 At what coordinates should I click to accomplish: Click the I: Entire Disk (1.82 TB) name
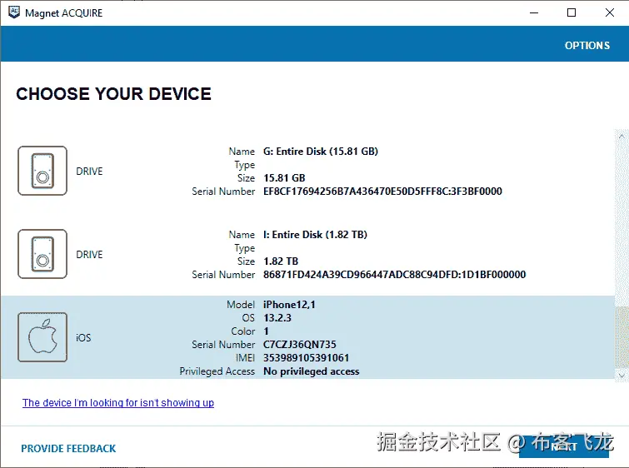315,235
